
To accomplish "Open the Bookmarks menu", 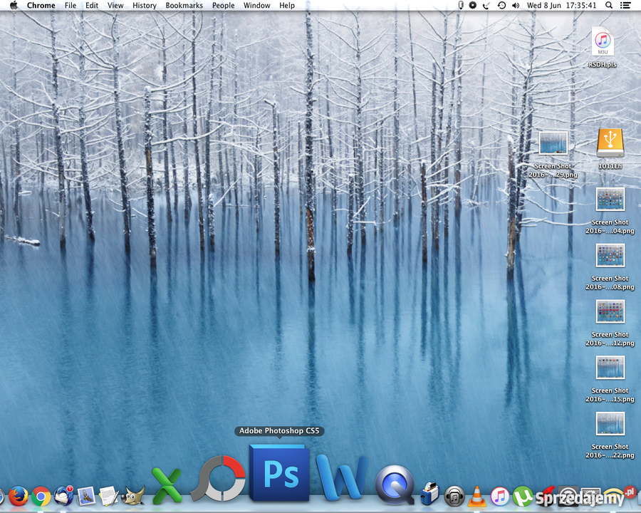I will [184, 6].
